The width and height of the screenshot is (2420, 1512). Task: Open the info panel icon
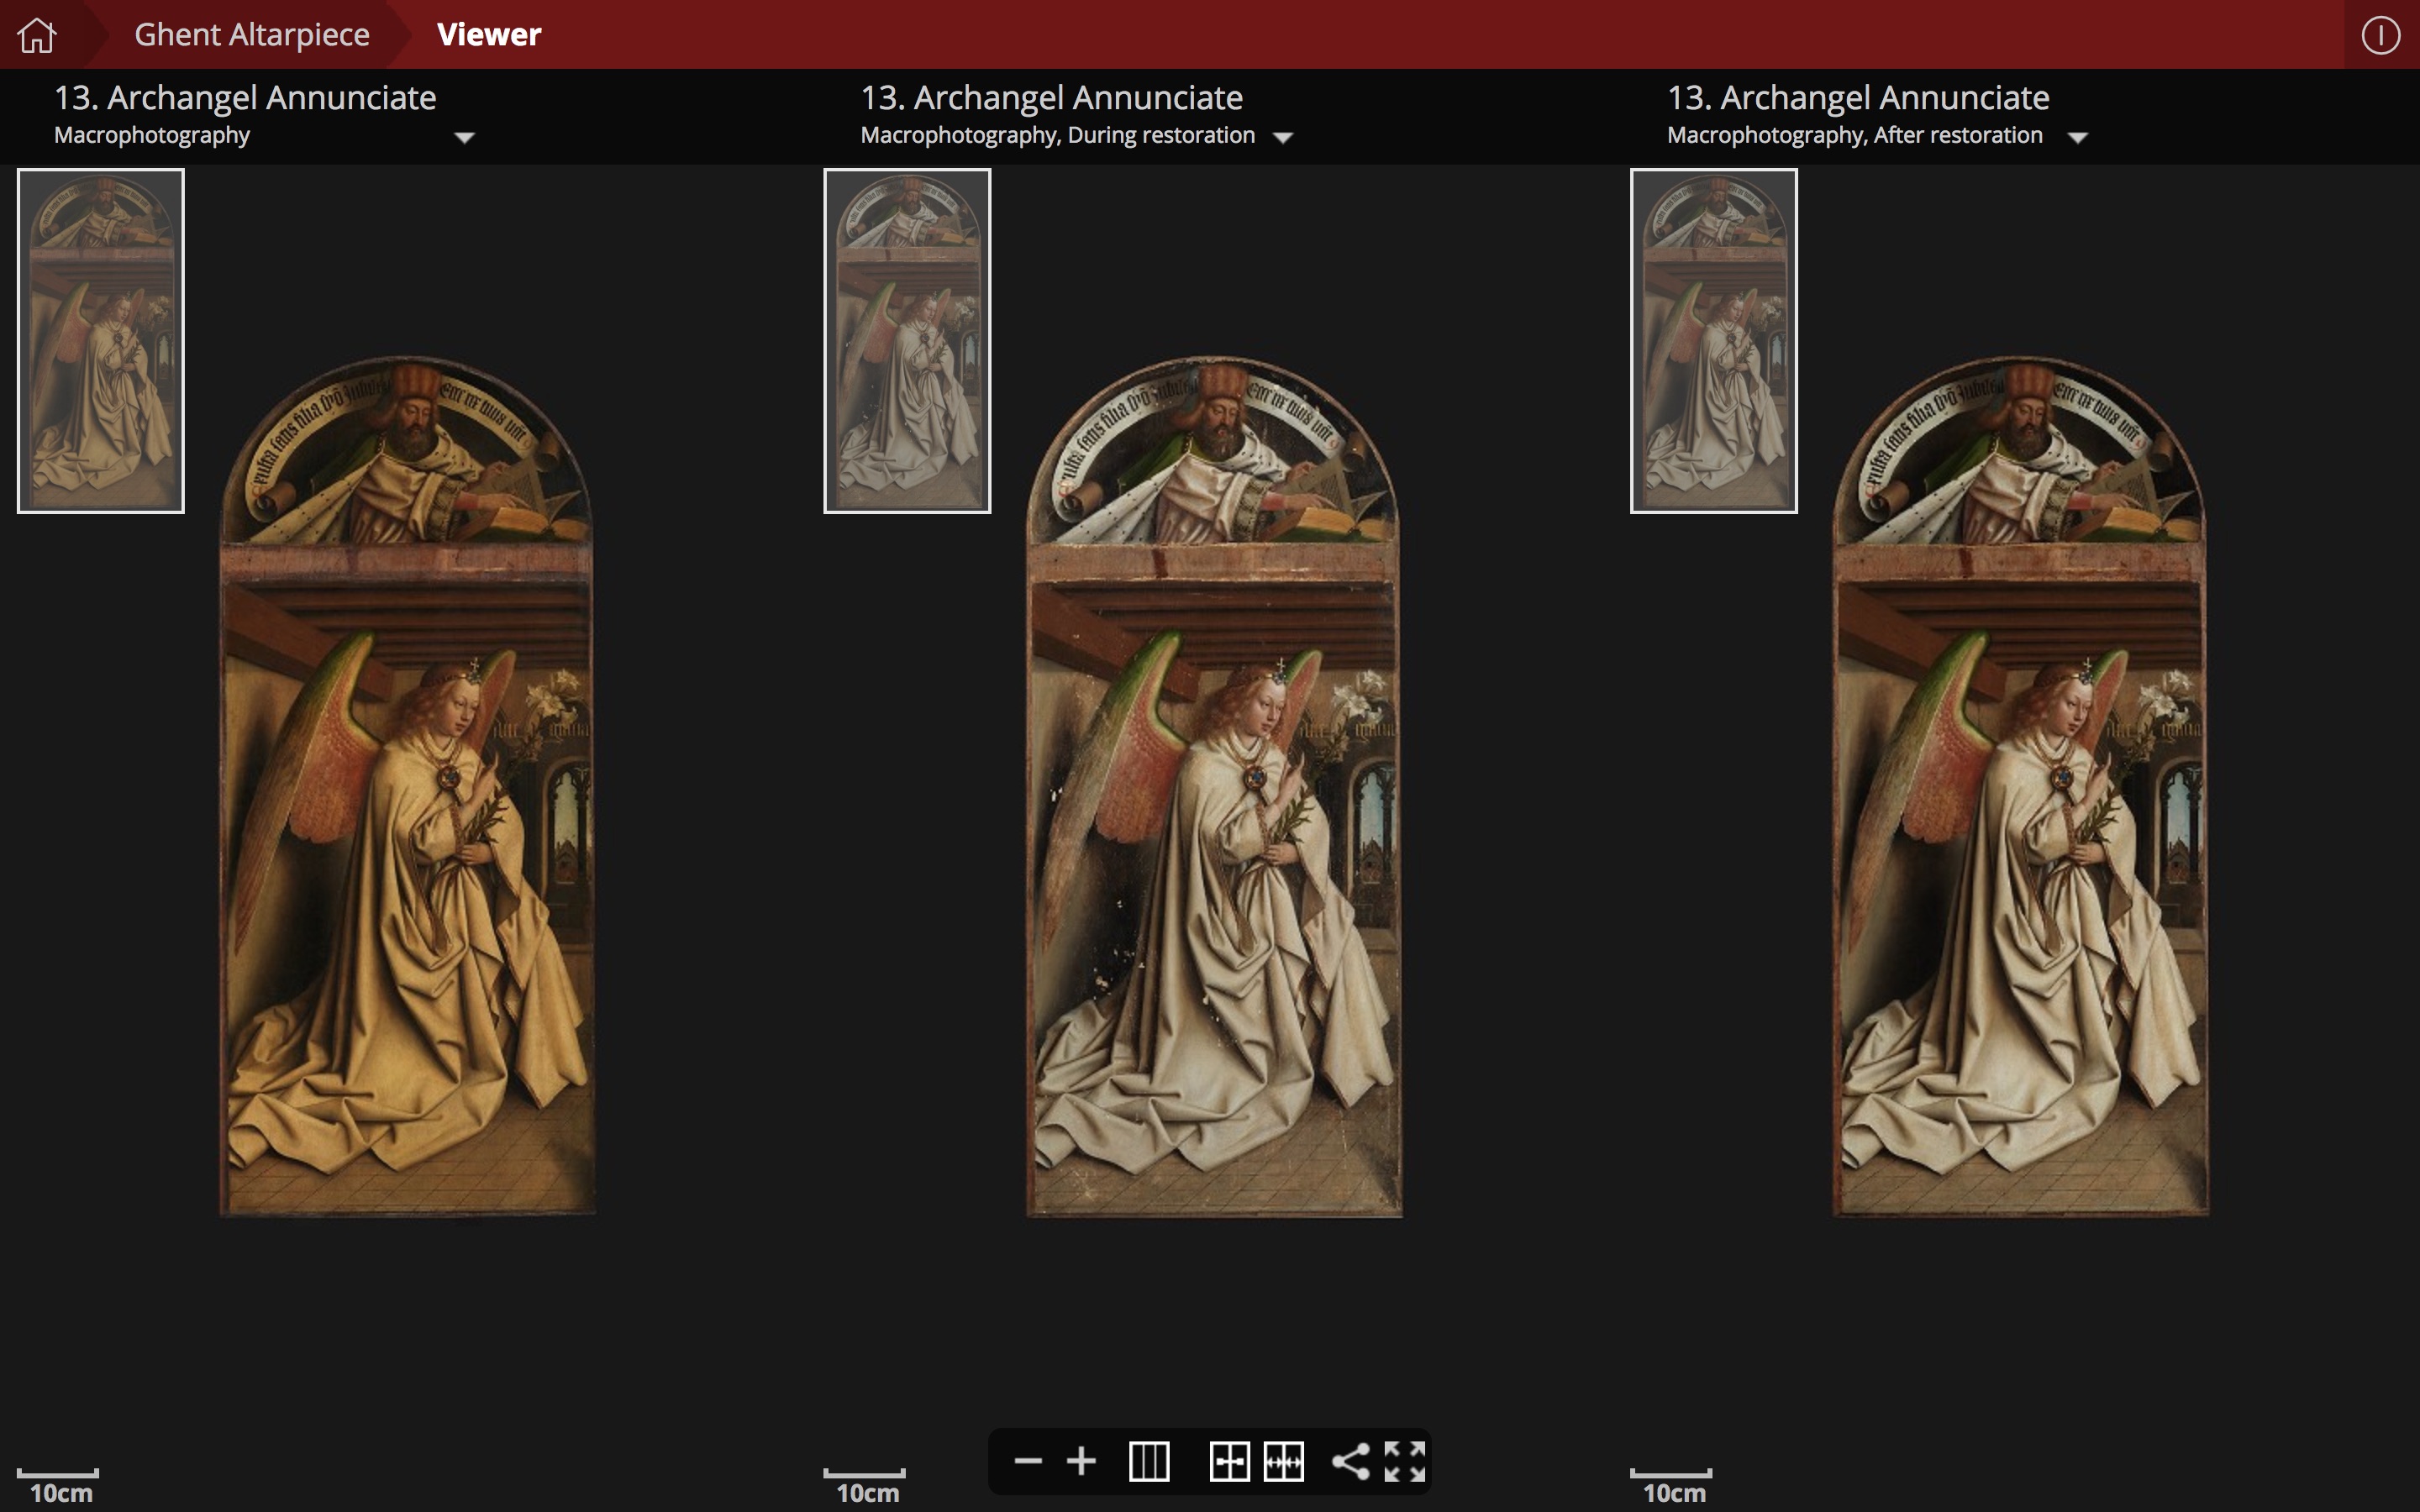2380,35
